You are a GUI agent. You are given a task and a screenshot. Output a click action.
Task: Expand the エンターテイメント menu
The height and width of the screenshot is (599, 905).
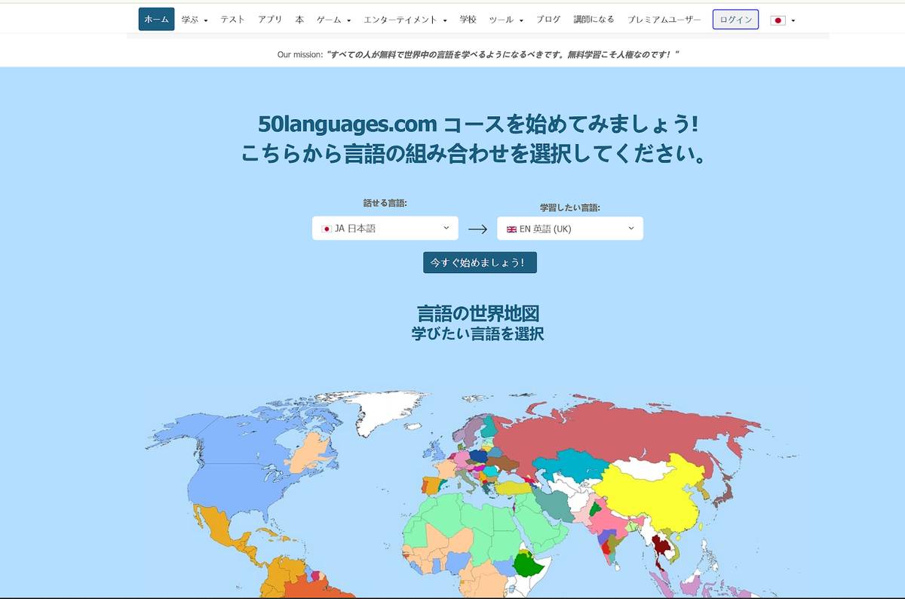click(x=405, y=20)
